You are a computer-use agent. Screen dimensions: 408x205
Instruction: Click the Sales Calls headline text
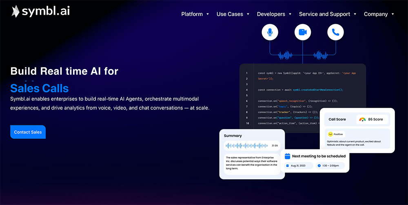tap(40, 88)
